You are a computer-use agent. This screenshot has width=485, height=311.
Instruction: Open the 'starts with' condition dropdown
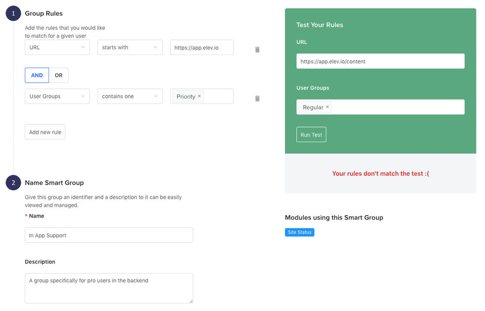pos(130,47)
